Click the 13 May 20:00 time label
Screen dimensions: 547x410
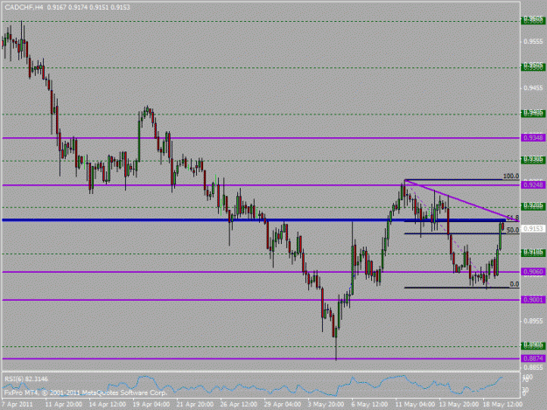click(459, 404)
